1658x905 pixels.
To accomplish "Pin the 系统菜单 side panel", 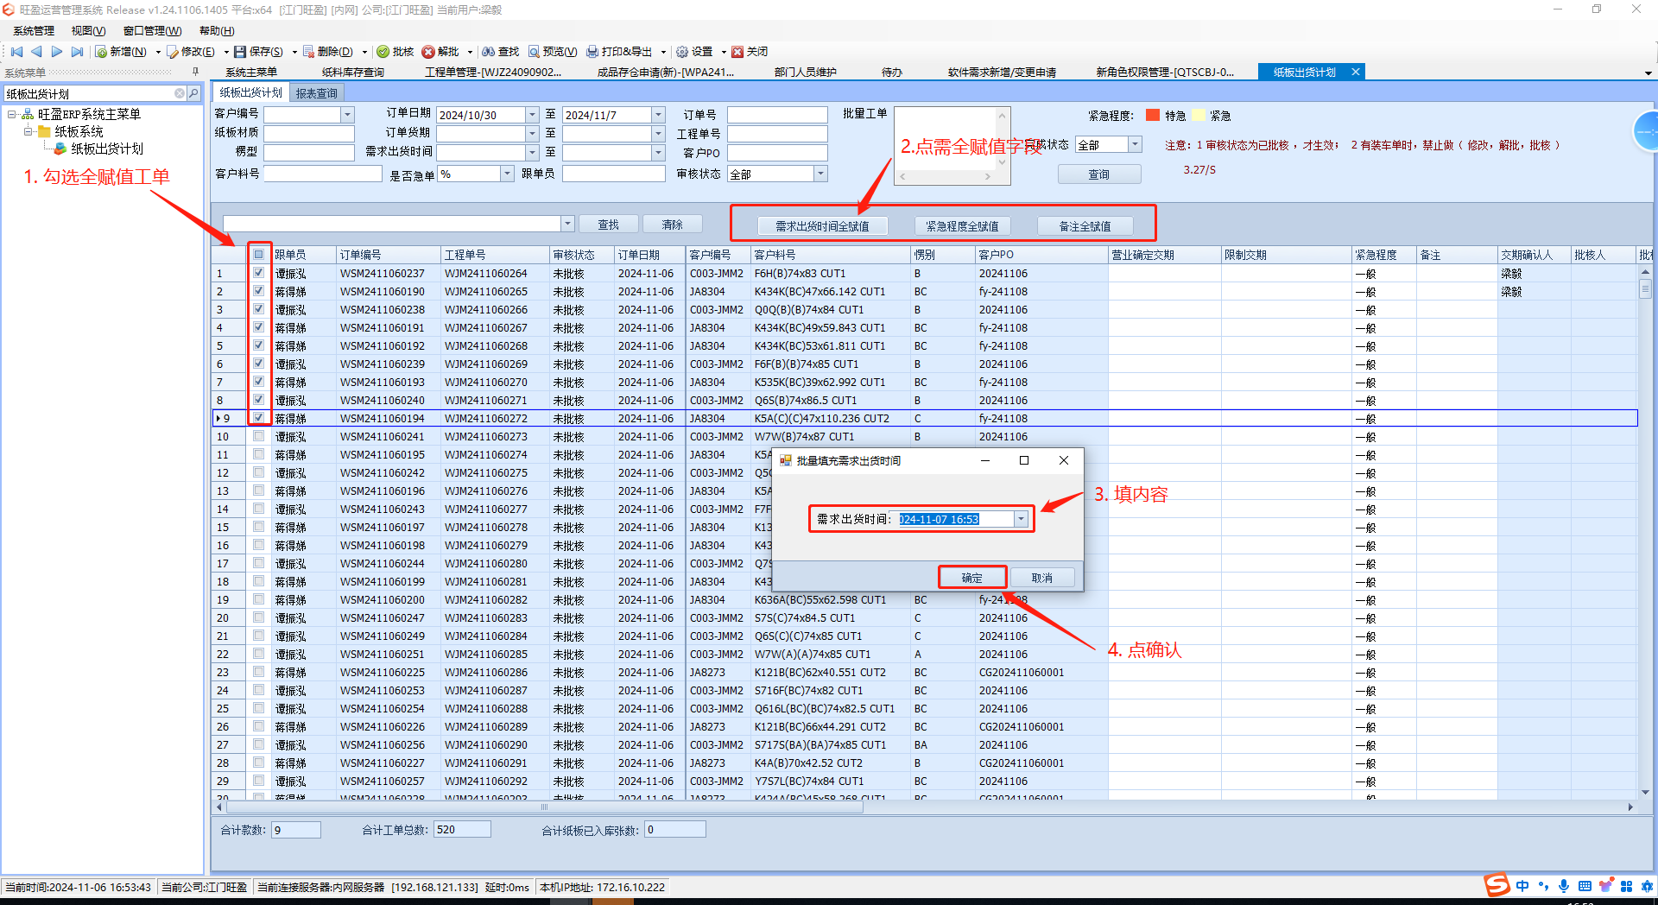I will (196, 73).
